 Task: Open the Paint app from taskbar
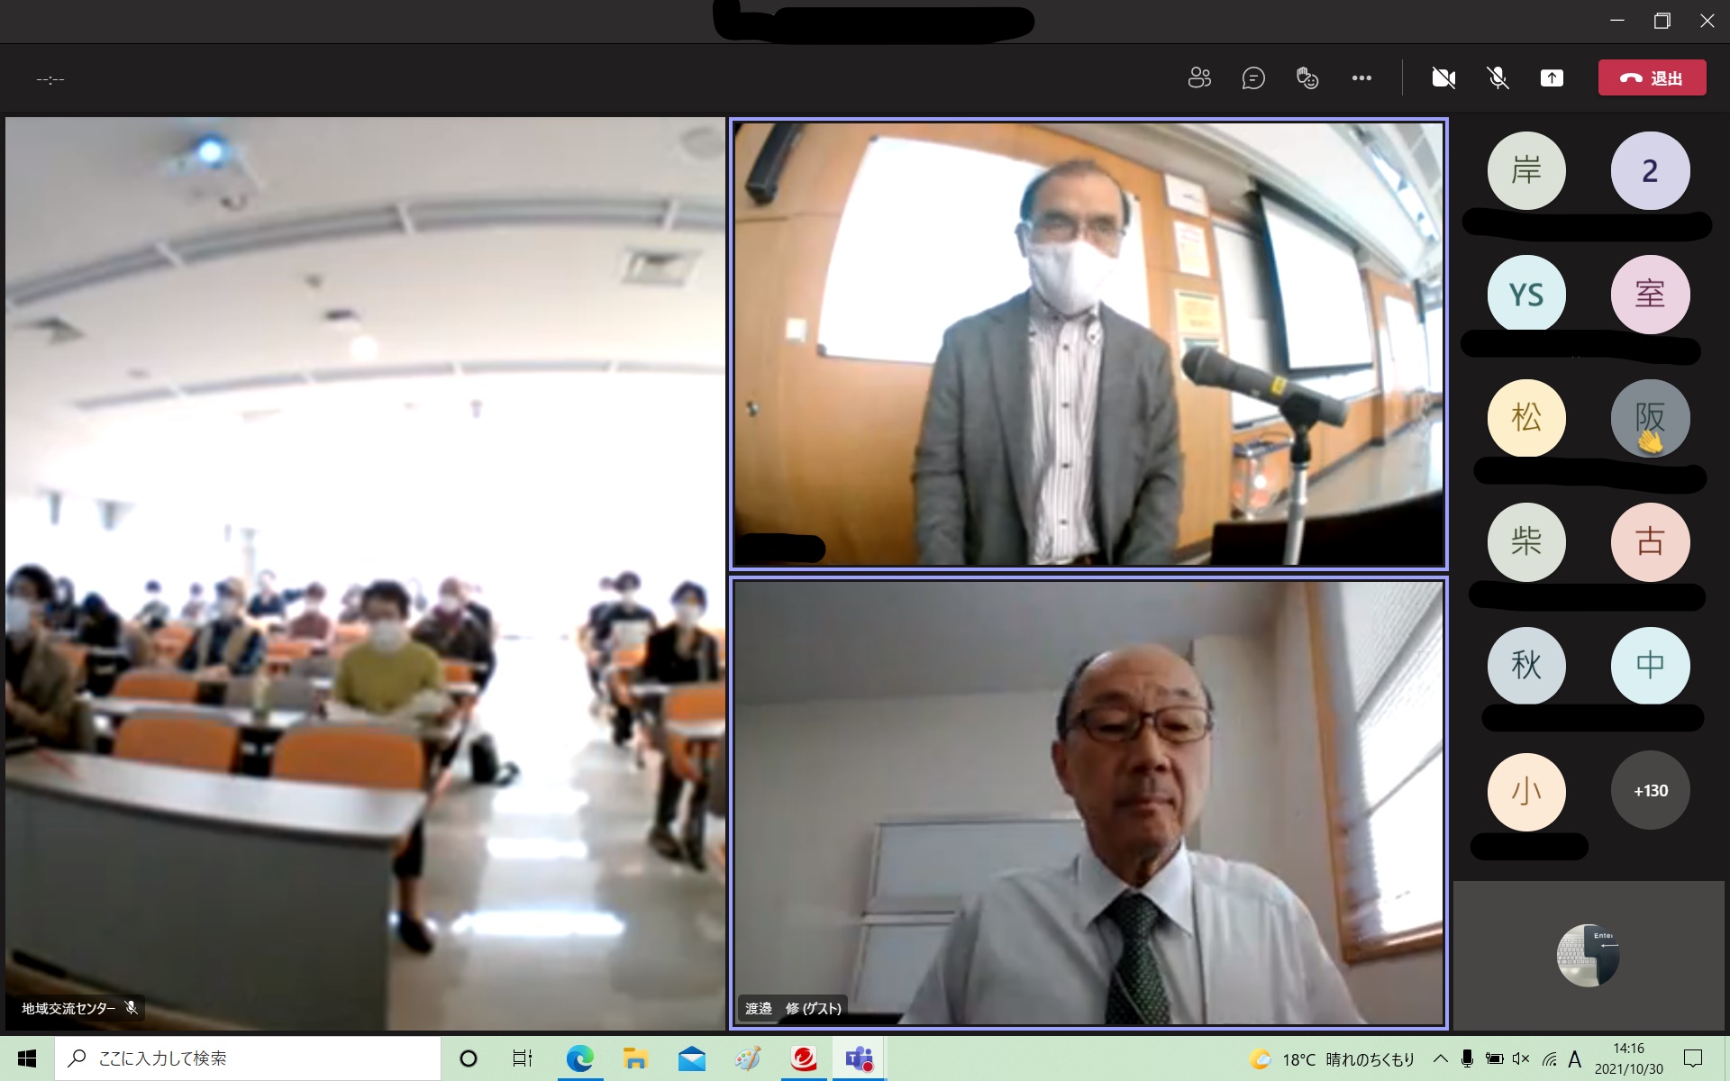(748, 1058)
